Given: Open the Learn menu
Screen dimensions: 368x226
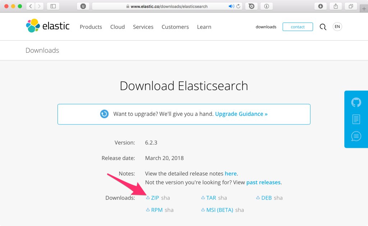Looking at the screenshot, I should click(x=204, y=27).
